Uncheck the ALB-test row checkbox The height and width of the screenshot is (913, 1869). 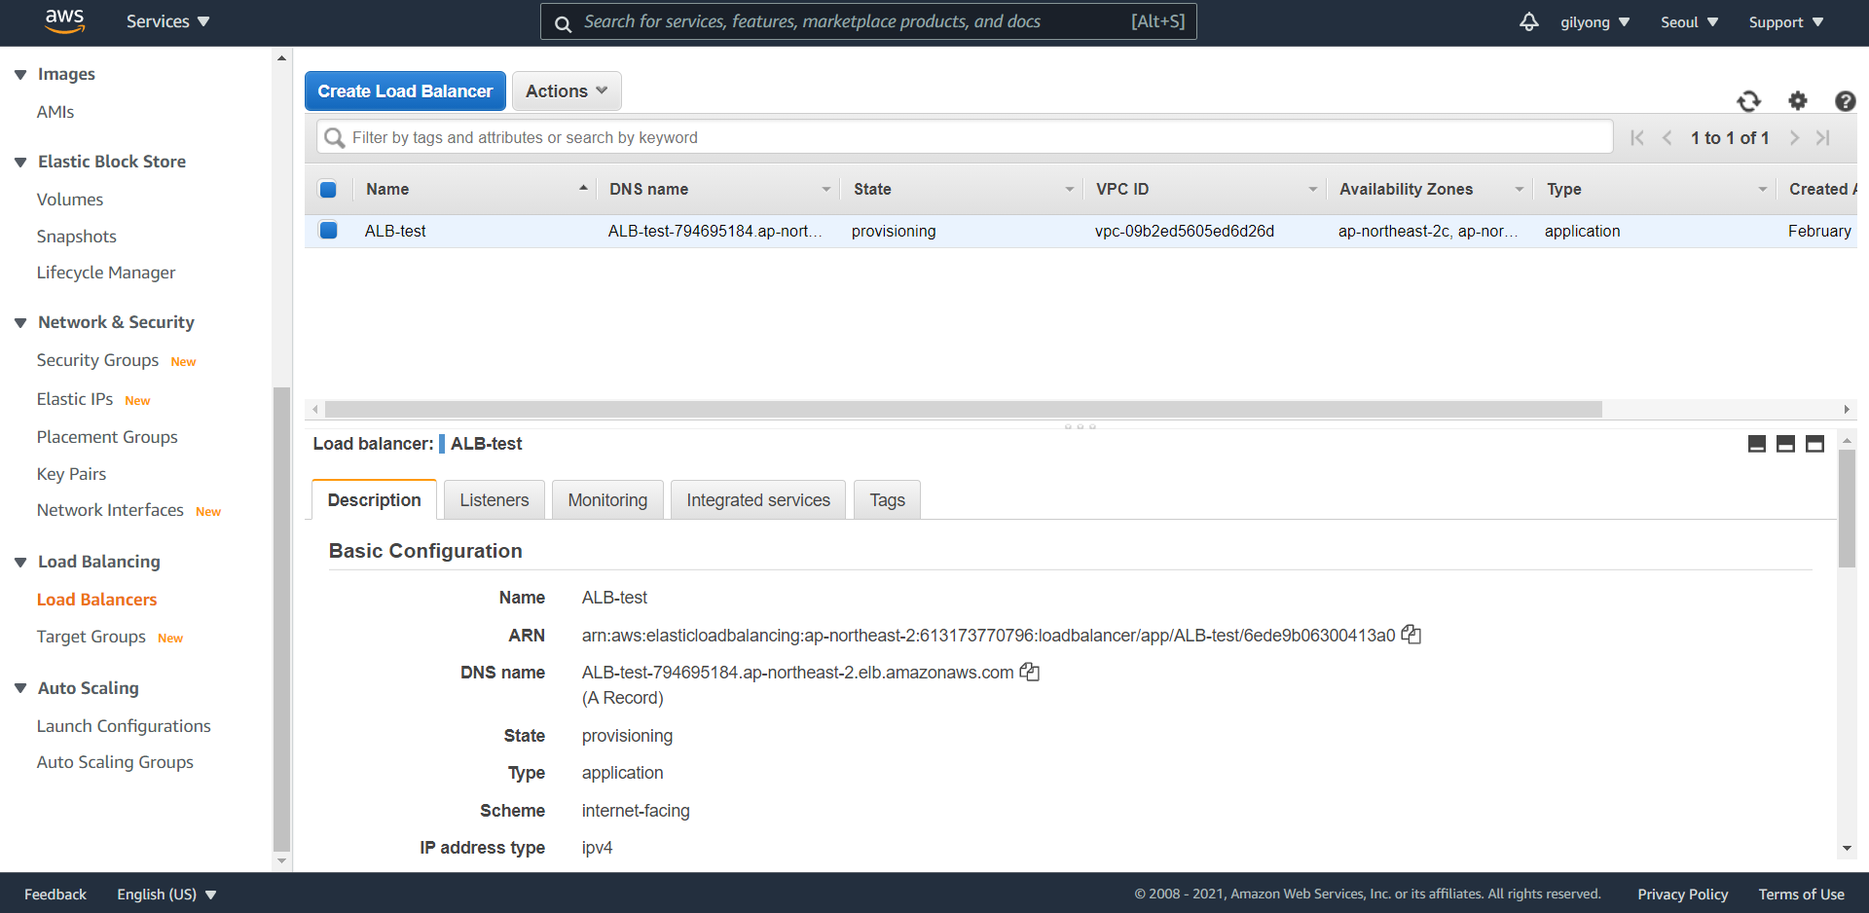tap(328, 231)
